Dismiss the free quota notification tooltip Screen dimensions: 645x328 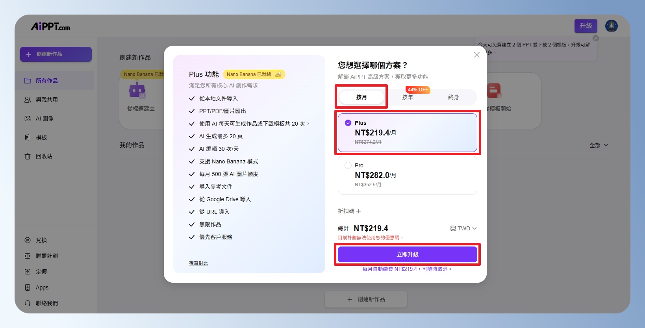[x=596, y=38]
